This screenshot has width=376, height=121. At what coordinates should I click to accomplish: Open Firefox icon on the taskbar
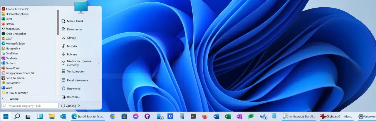click(205, 116)
